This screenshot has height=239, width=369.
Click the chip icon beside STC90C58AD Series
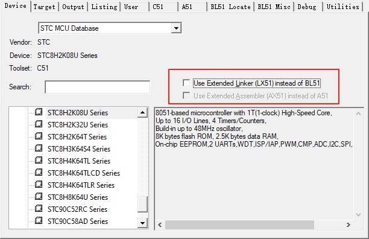[x=39, y=221]
